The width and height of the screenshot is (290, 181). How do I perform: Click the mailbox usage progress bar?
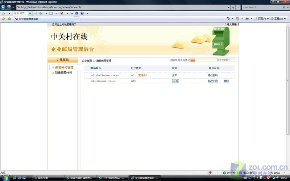(x=212, y=60)
